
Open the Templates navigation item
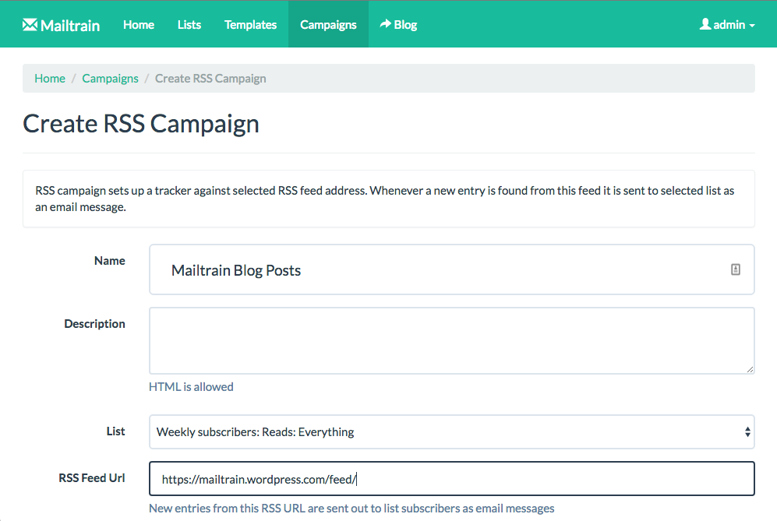click(250, 24)
